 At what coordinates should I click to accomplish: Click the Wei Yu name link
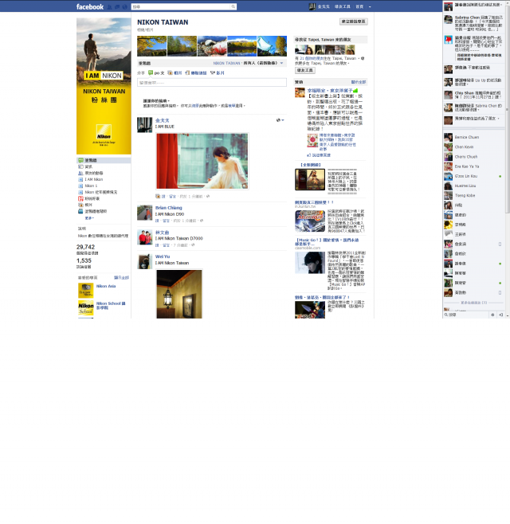(163, 256)
